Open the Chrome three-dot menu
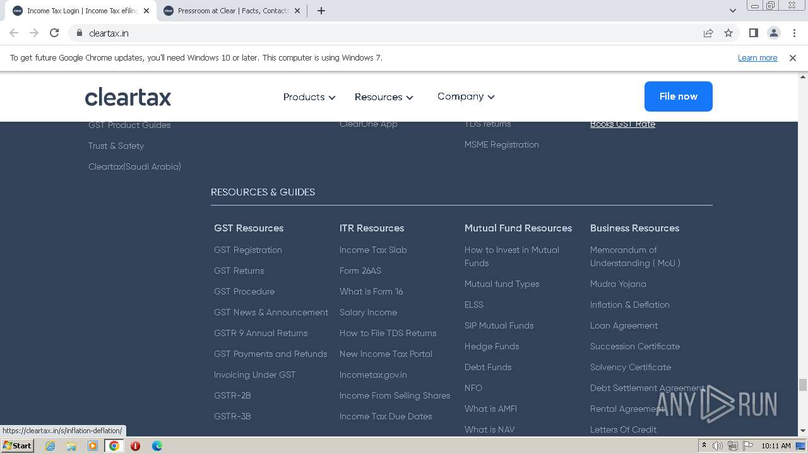This screenshot has height=454, width=808. tap(794, 33)
